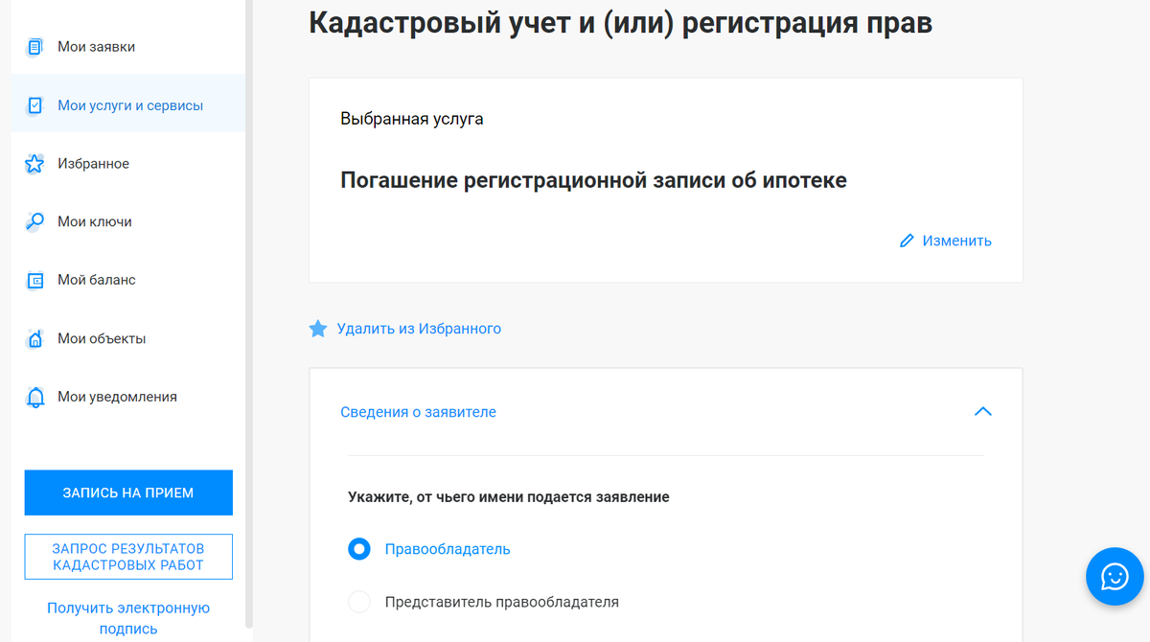This screenshot has width=1150, height=642.
Task: Open Мои ключи via the key icon
Action: tap(34, 221)
